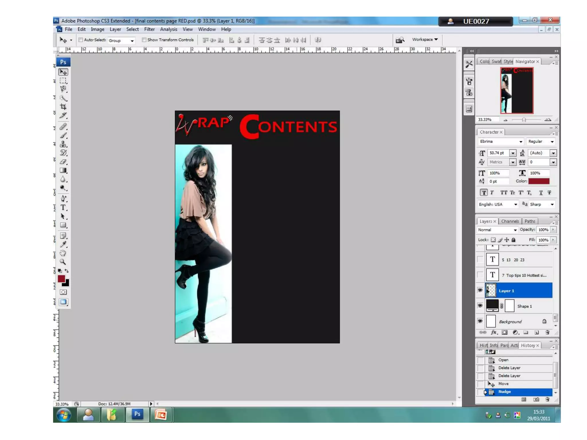Open Ebrima font family dropdown
Screen dimensions: 587x440
point(500,142)
